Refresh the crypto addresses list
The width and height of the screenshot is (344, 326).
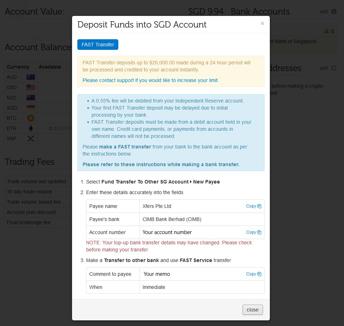[334, 68]
